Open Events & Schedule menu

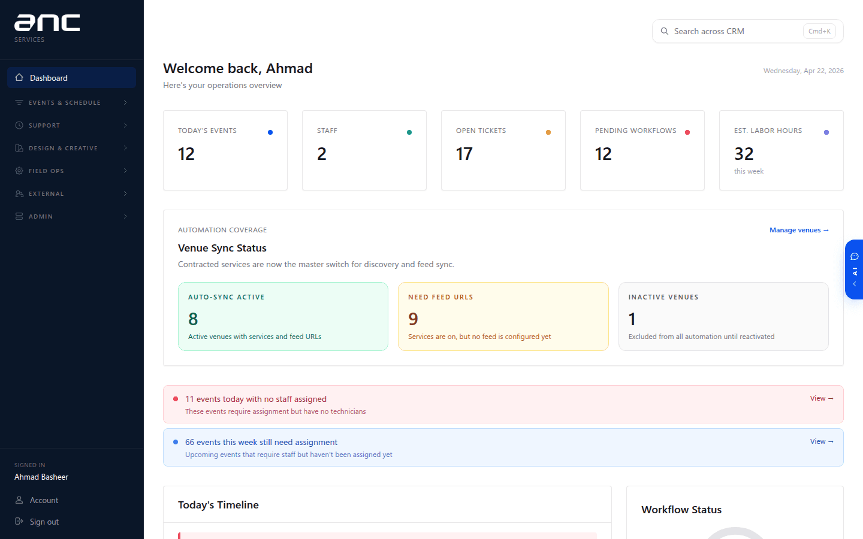coord(72,102)
